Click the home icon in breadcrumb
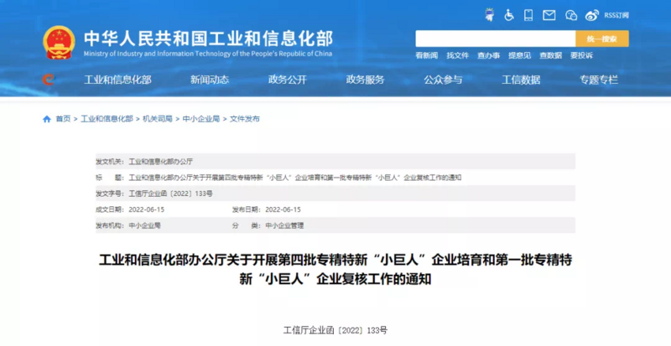Screen dimensions: 671x346 tap(47, 119)
